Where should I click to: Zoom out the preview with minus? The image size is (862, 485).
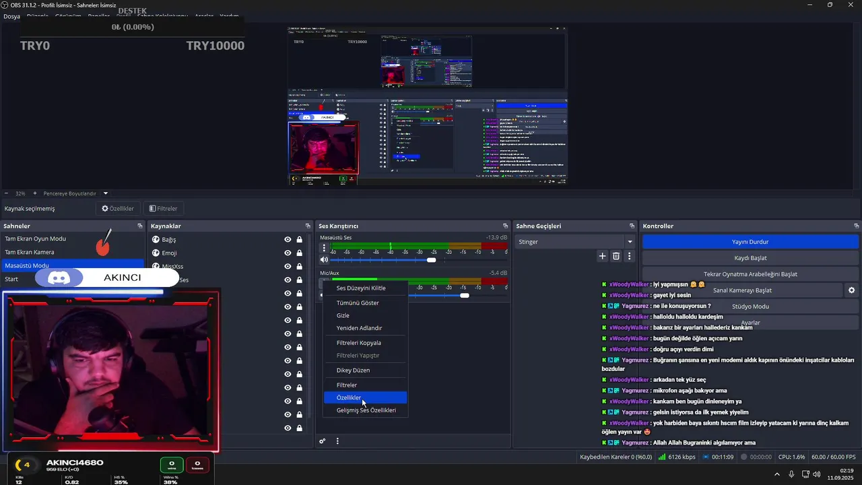click(x=6, y=193)
